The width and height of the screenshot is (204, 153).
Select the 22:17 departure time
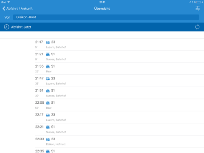(39, 115)
